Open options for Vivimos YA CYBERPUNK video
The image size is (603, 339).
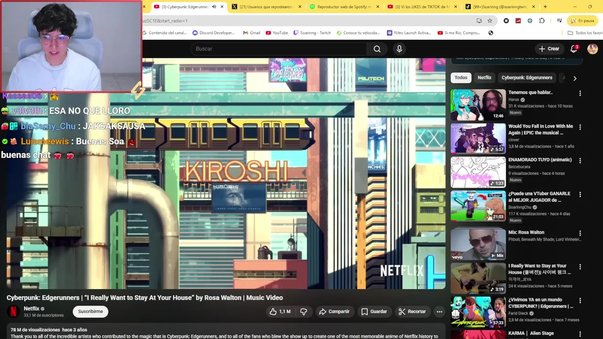[580, 300]
